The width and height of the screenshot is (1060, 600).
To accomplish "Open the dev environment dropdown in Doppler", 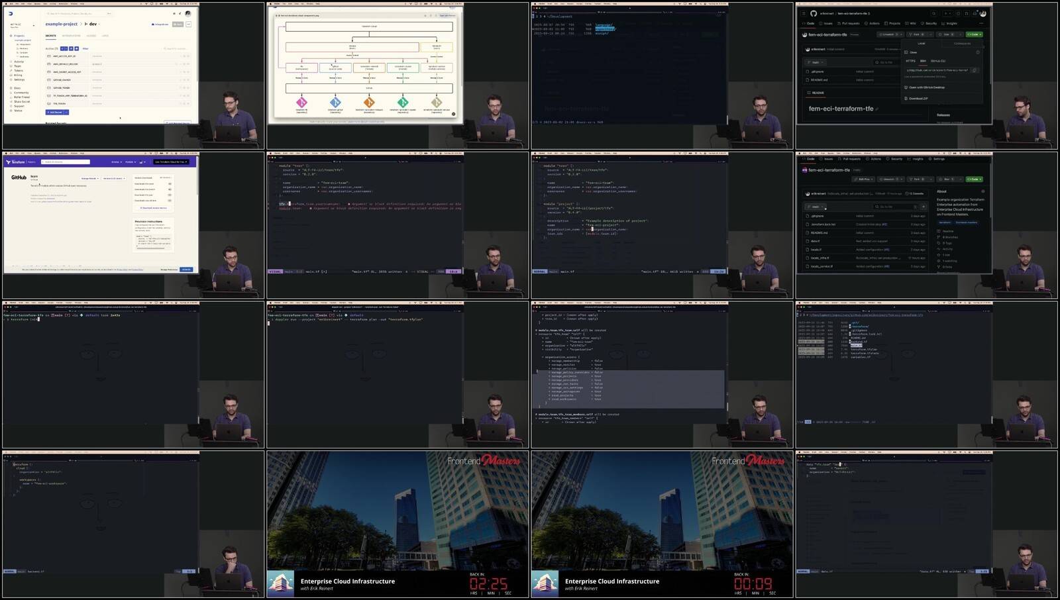I will [92, 24].
